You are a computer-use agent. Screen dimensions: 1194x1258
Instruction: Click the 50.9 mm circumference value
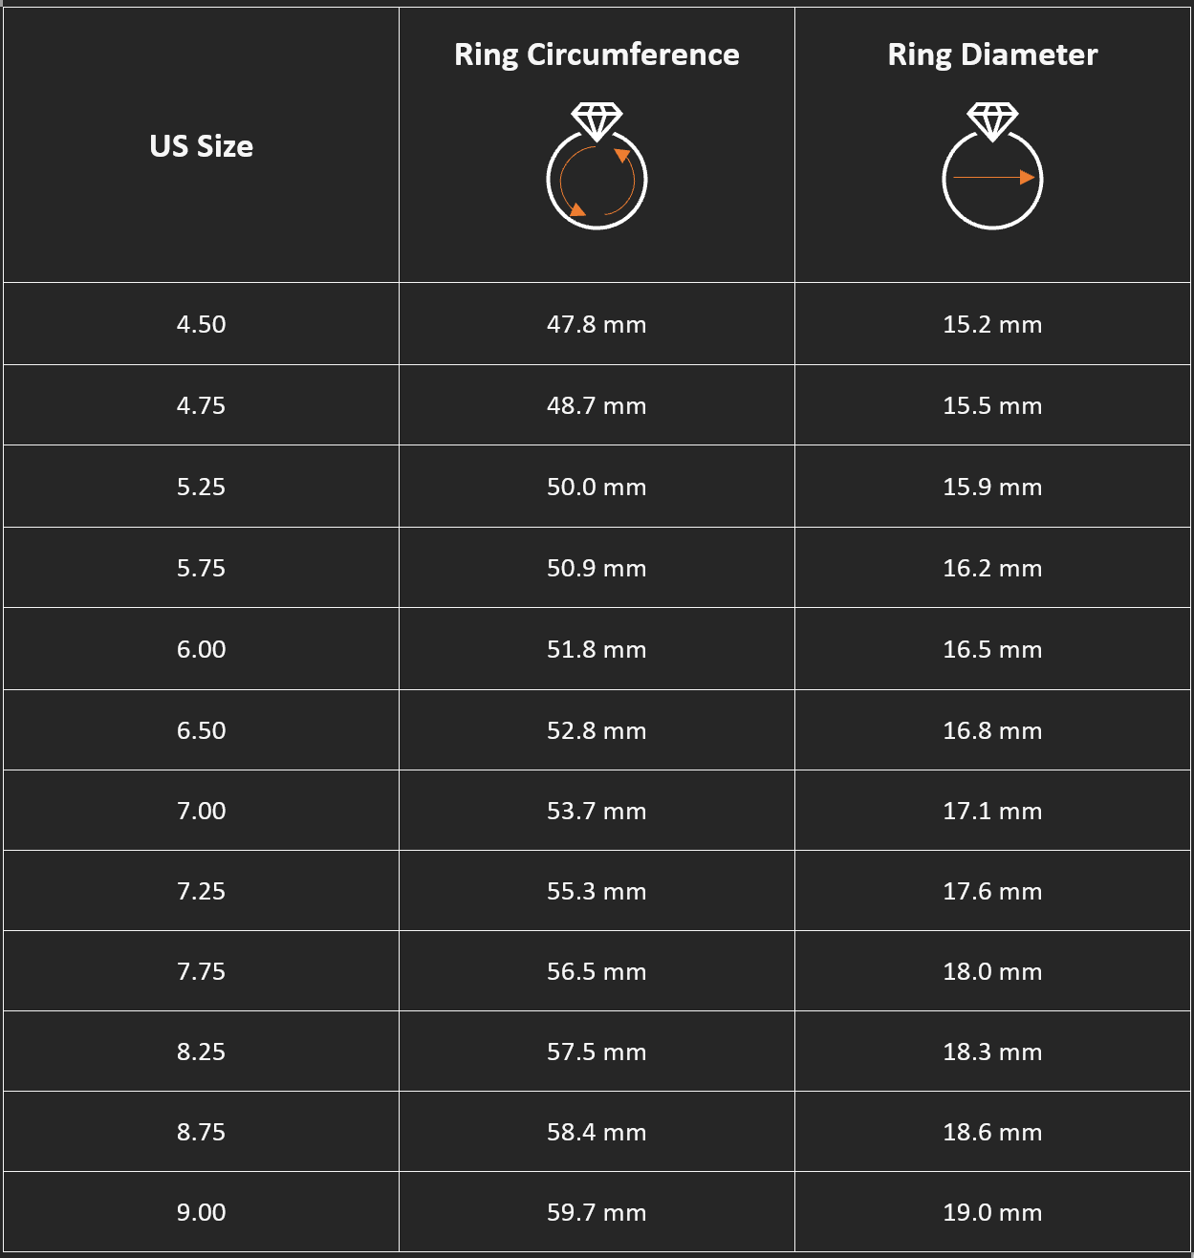tap(597, 568)
